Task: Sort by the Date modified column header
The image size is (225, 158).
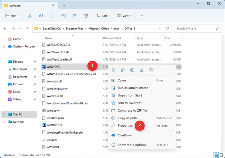Action: click(x=112, y=38)
